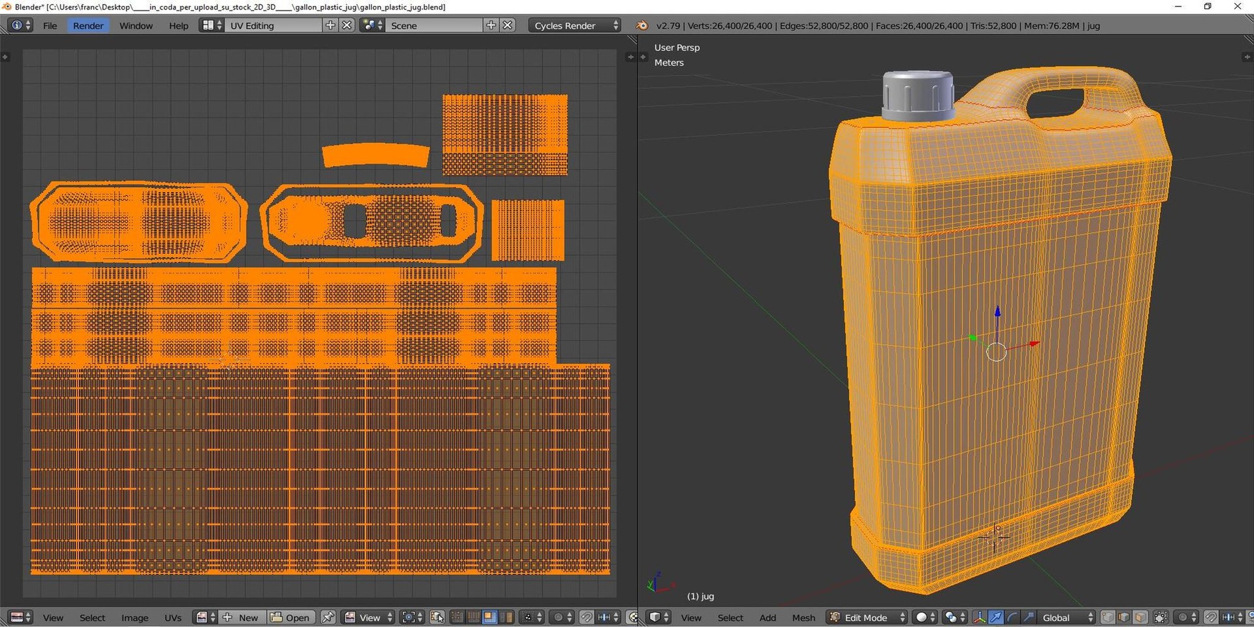Toggle the 3D manipulator axes widget
1254x627 pixels.
979,617
